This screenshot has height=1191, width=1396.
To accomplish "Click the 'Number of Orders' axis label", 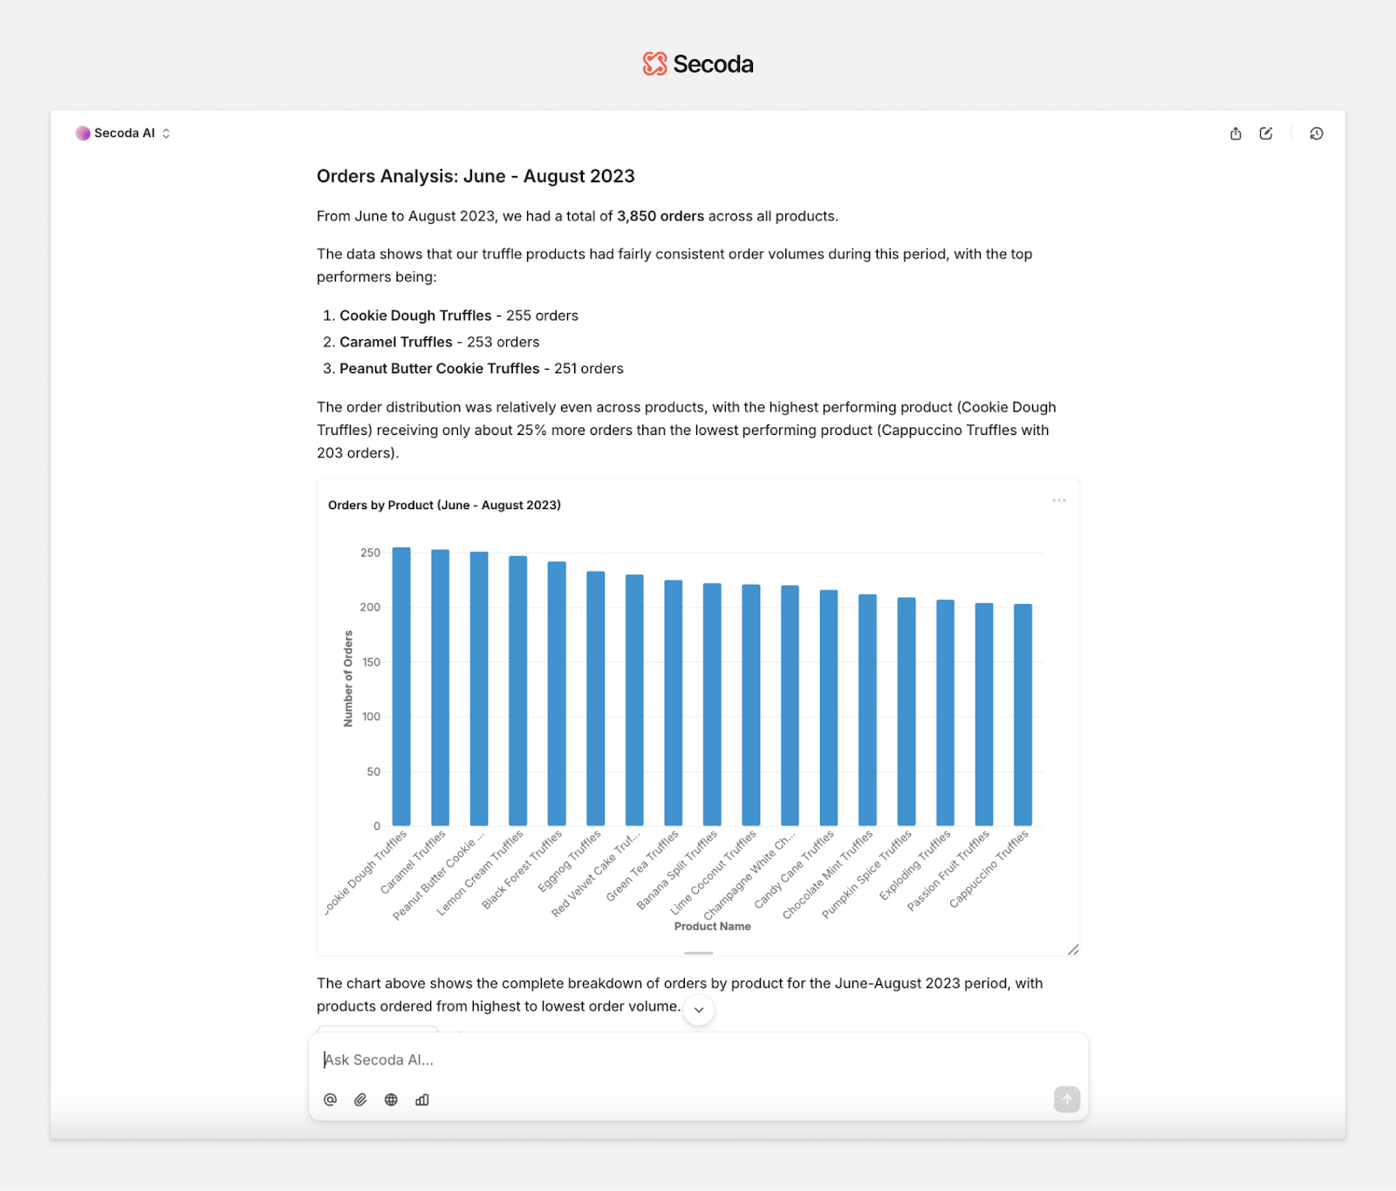I will 348,678.
